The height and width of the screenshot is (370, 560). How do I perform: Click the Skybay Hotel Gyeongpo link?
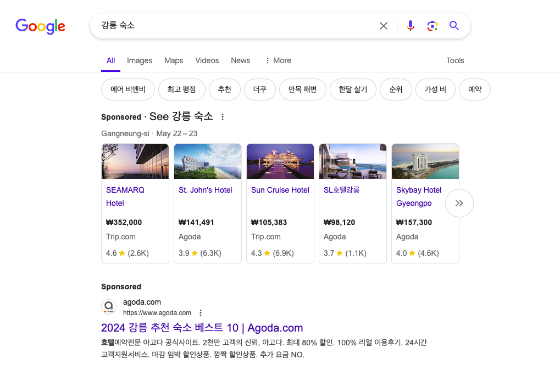[x=419, y=197]
